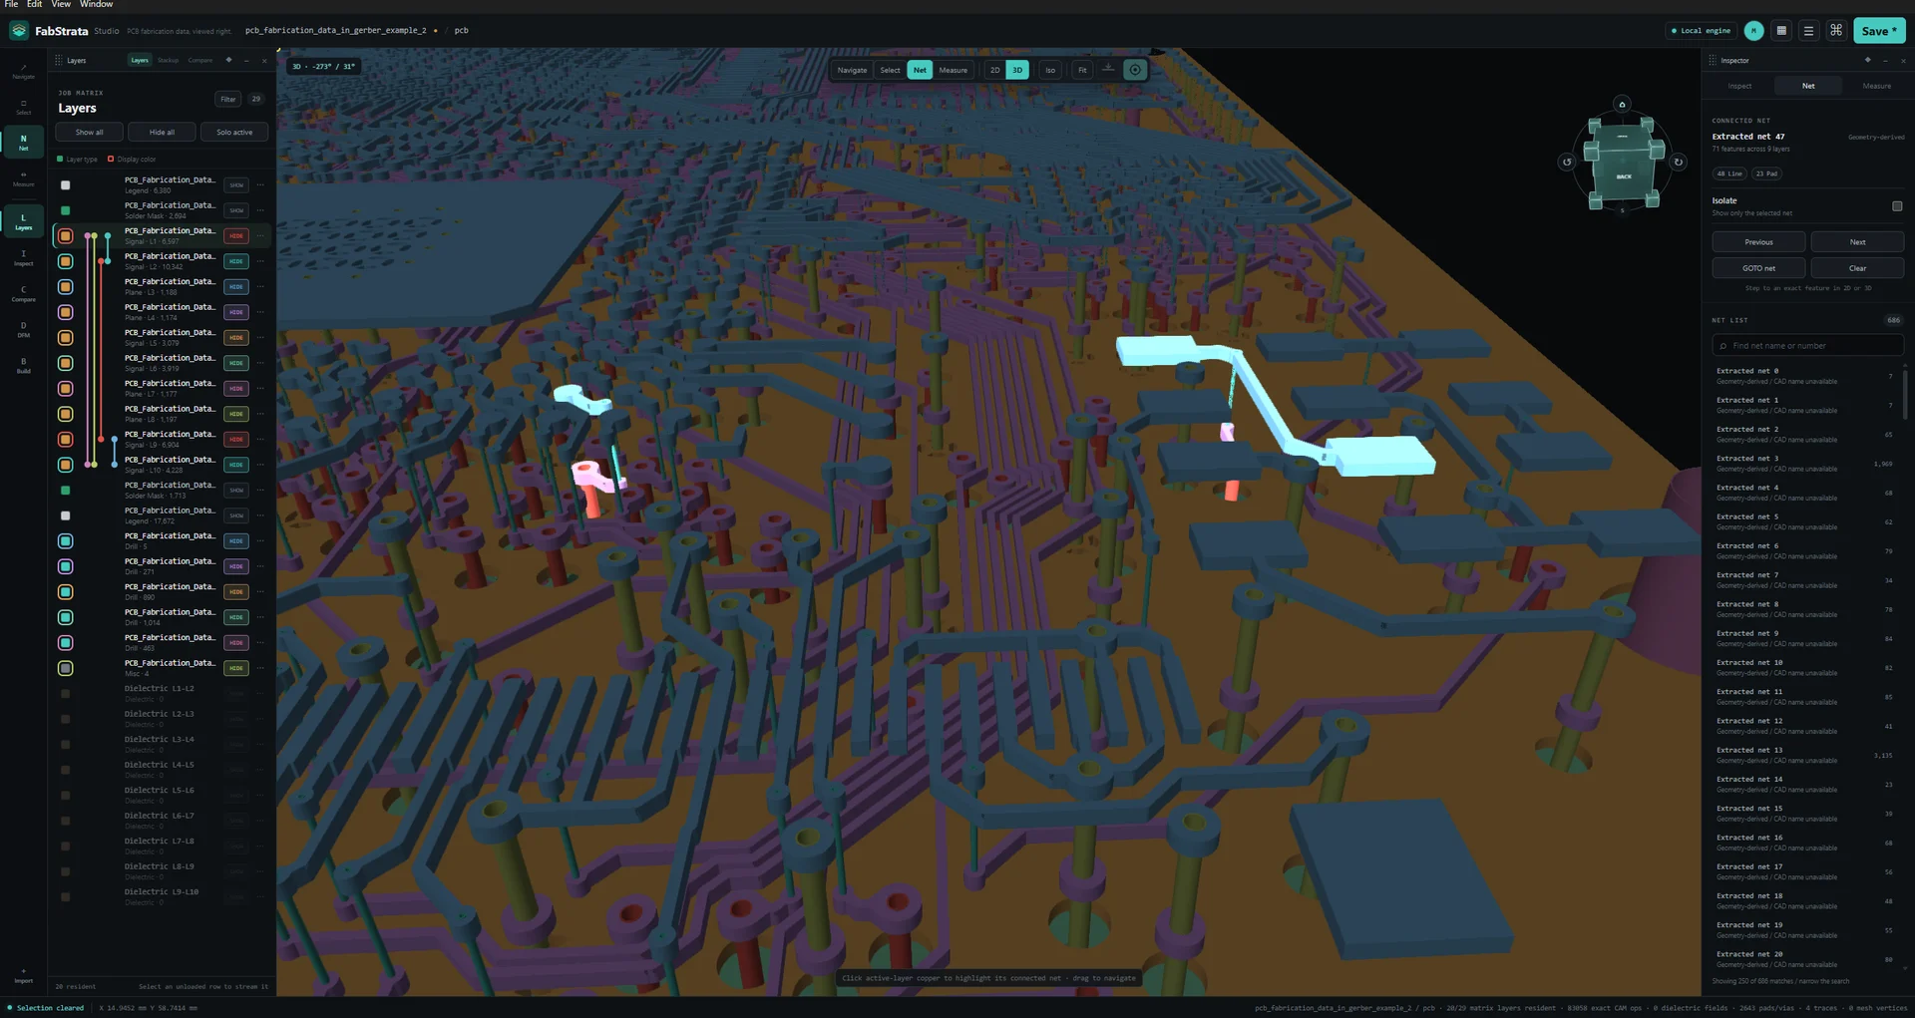The image size is (1915, 1018).
Task: Pin the Layers panel with diamond icon
Action: [228, 60]
